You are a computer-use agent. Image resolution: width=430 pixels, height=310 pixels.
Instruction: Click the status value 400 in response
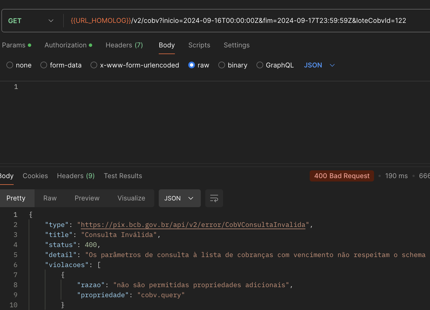pos(91,245)
